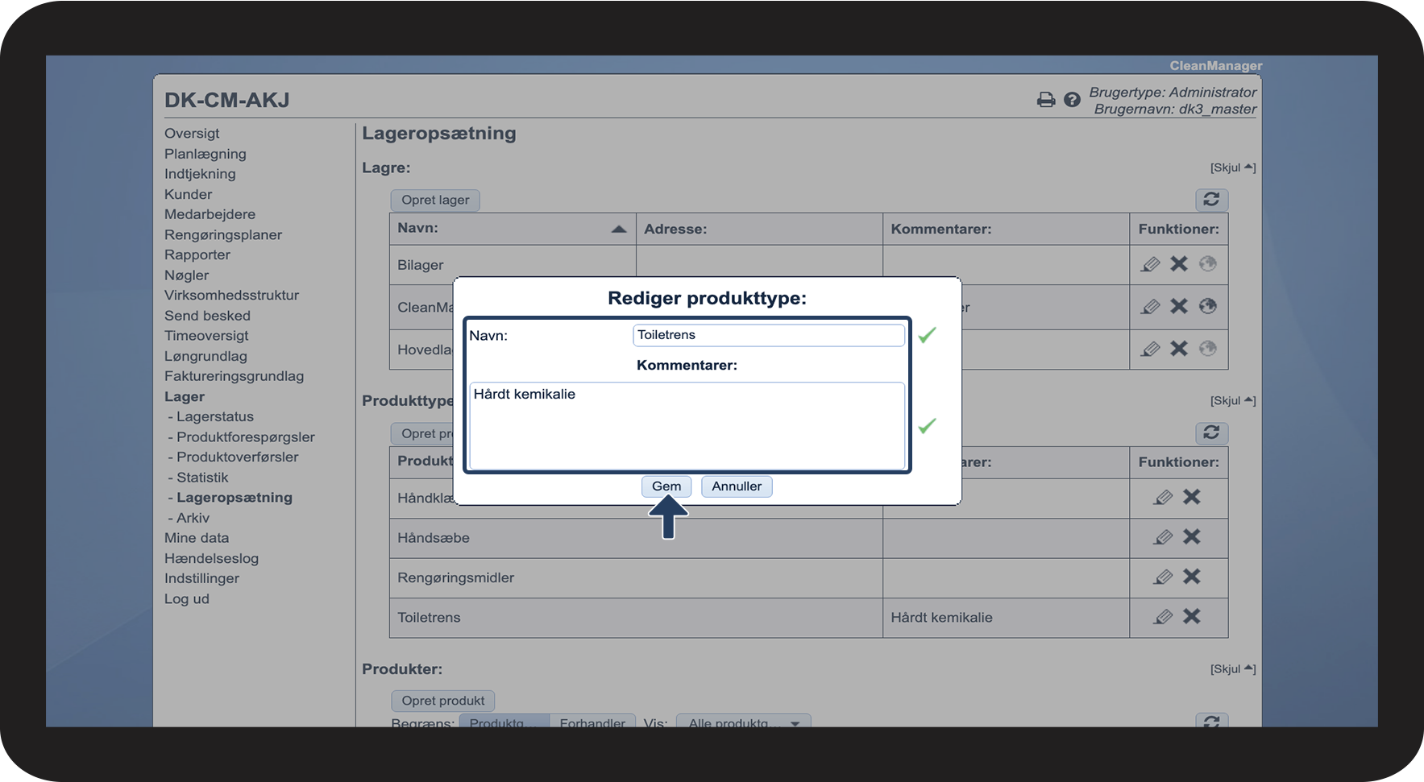Delete the Bilager warehouse row
Viewport: 1424px width, 782px height.
tap(1179, 264)
